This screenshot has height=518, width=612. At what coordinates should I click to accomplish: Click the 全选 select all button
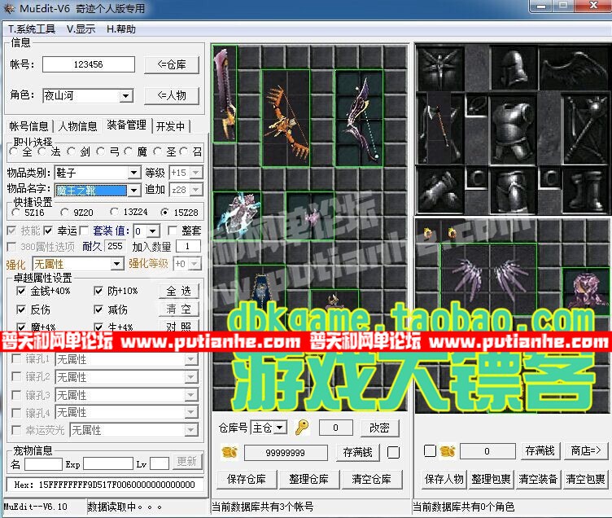(x=179, y=291)
